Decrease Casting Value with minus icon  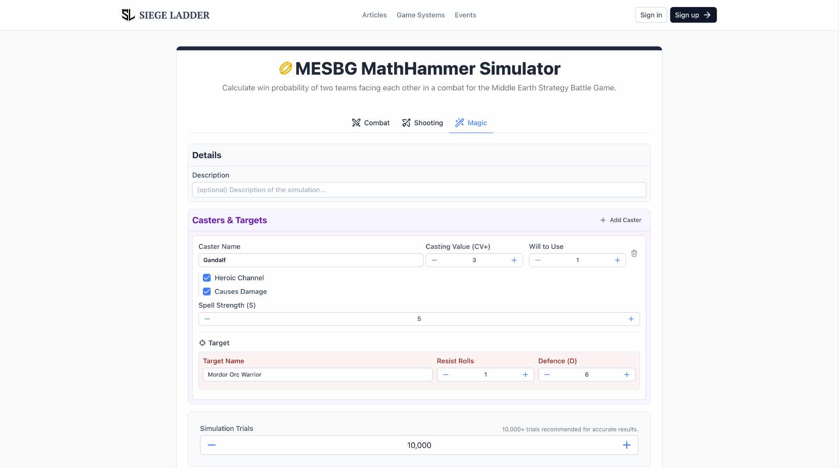[434, 260]
